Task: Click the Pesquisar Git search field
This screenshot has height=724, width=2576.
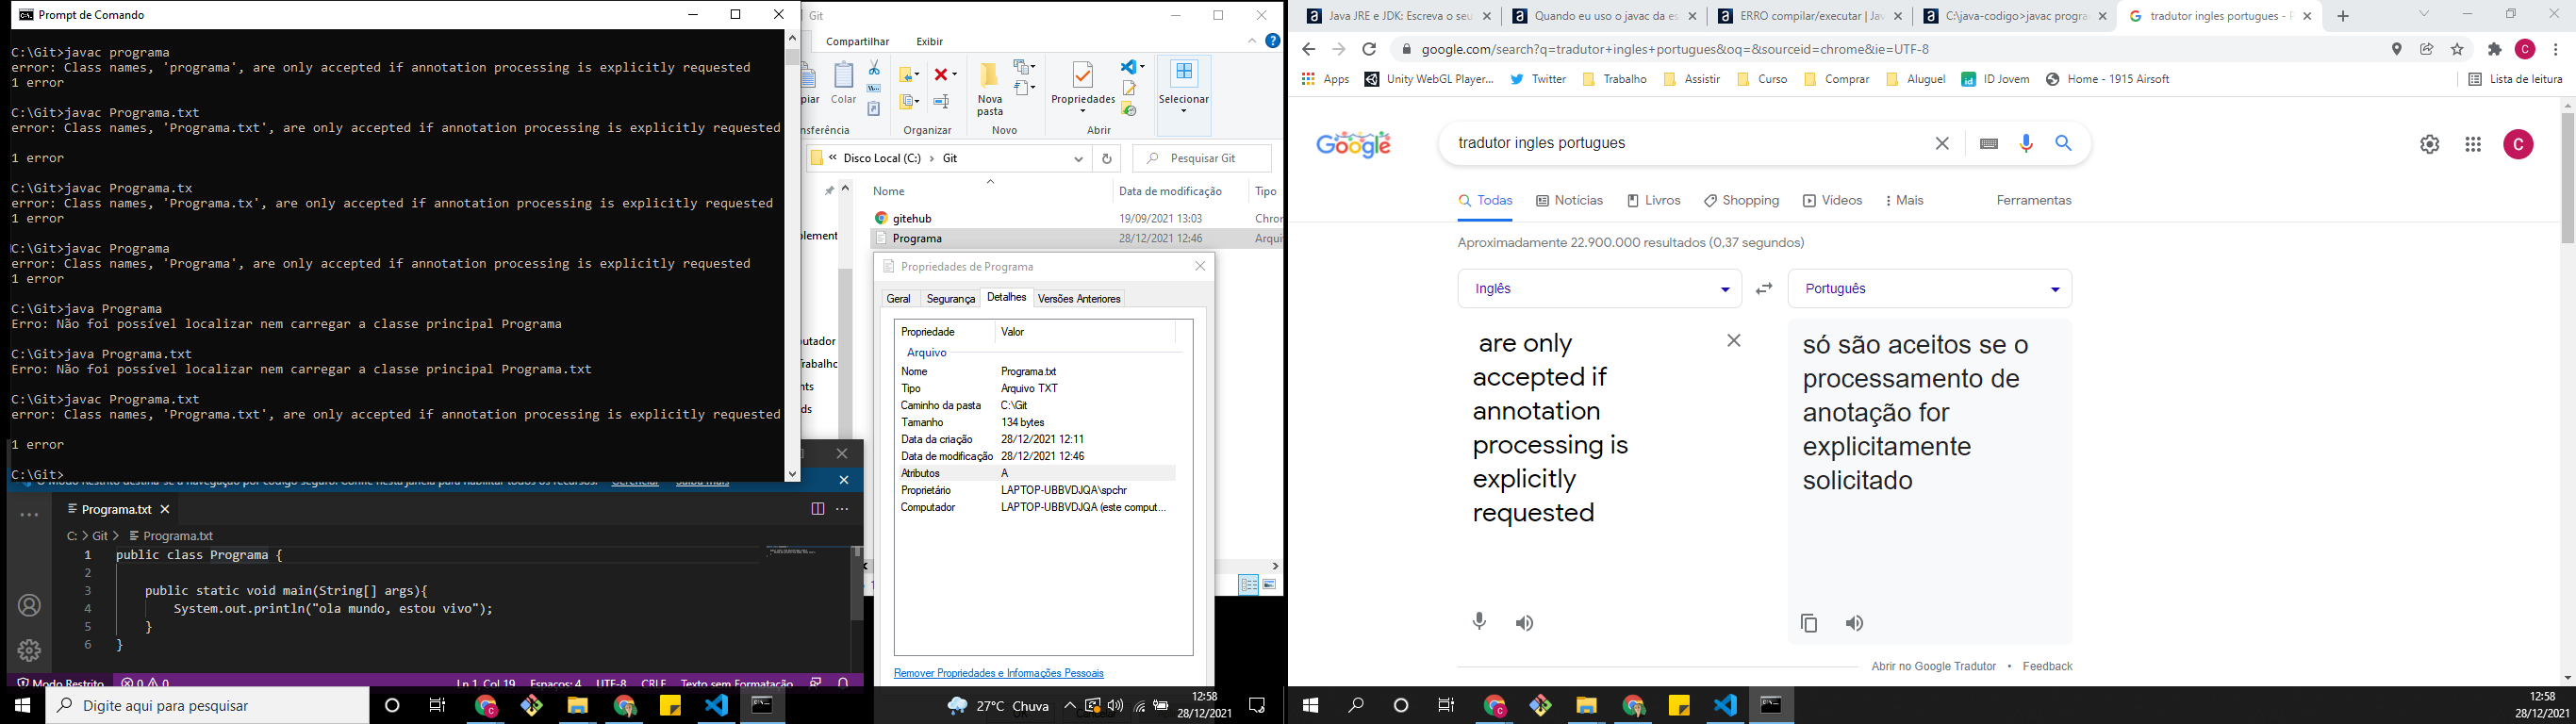Action: tap(1202, 158)
